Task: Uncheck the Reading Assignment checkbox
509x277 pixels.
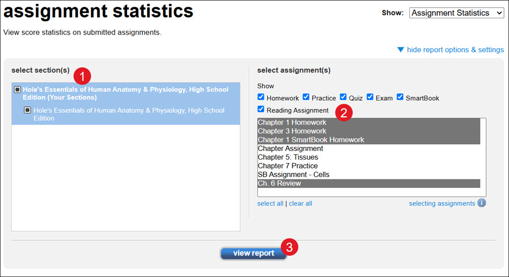Action: click(x=261, y=109)
